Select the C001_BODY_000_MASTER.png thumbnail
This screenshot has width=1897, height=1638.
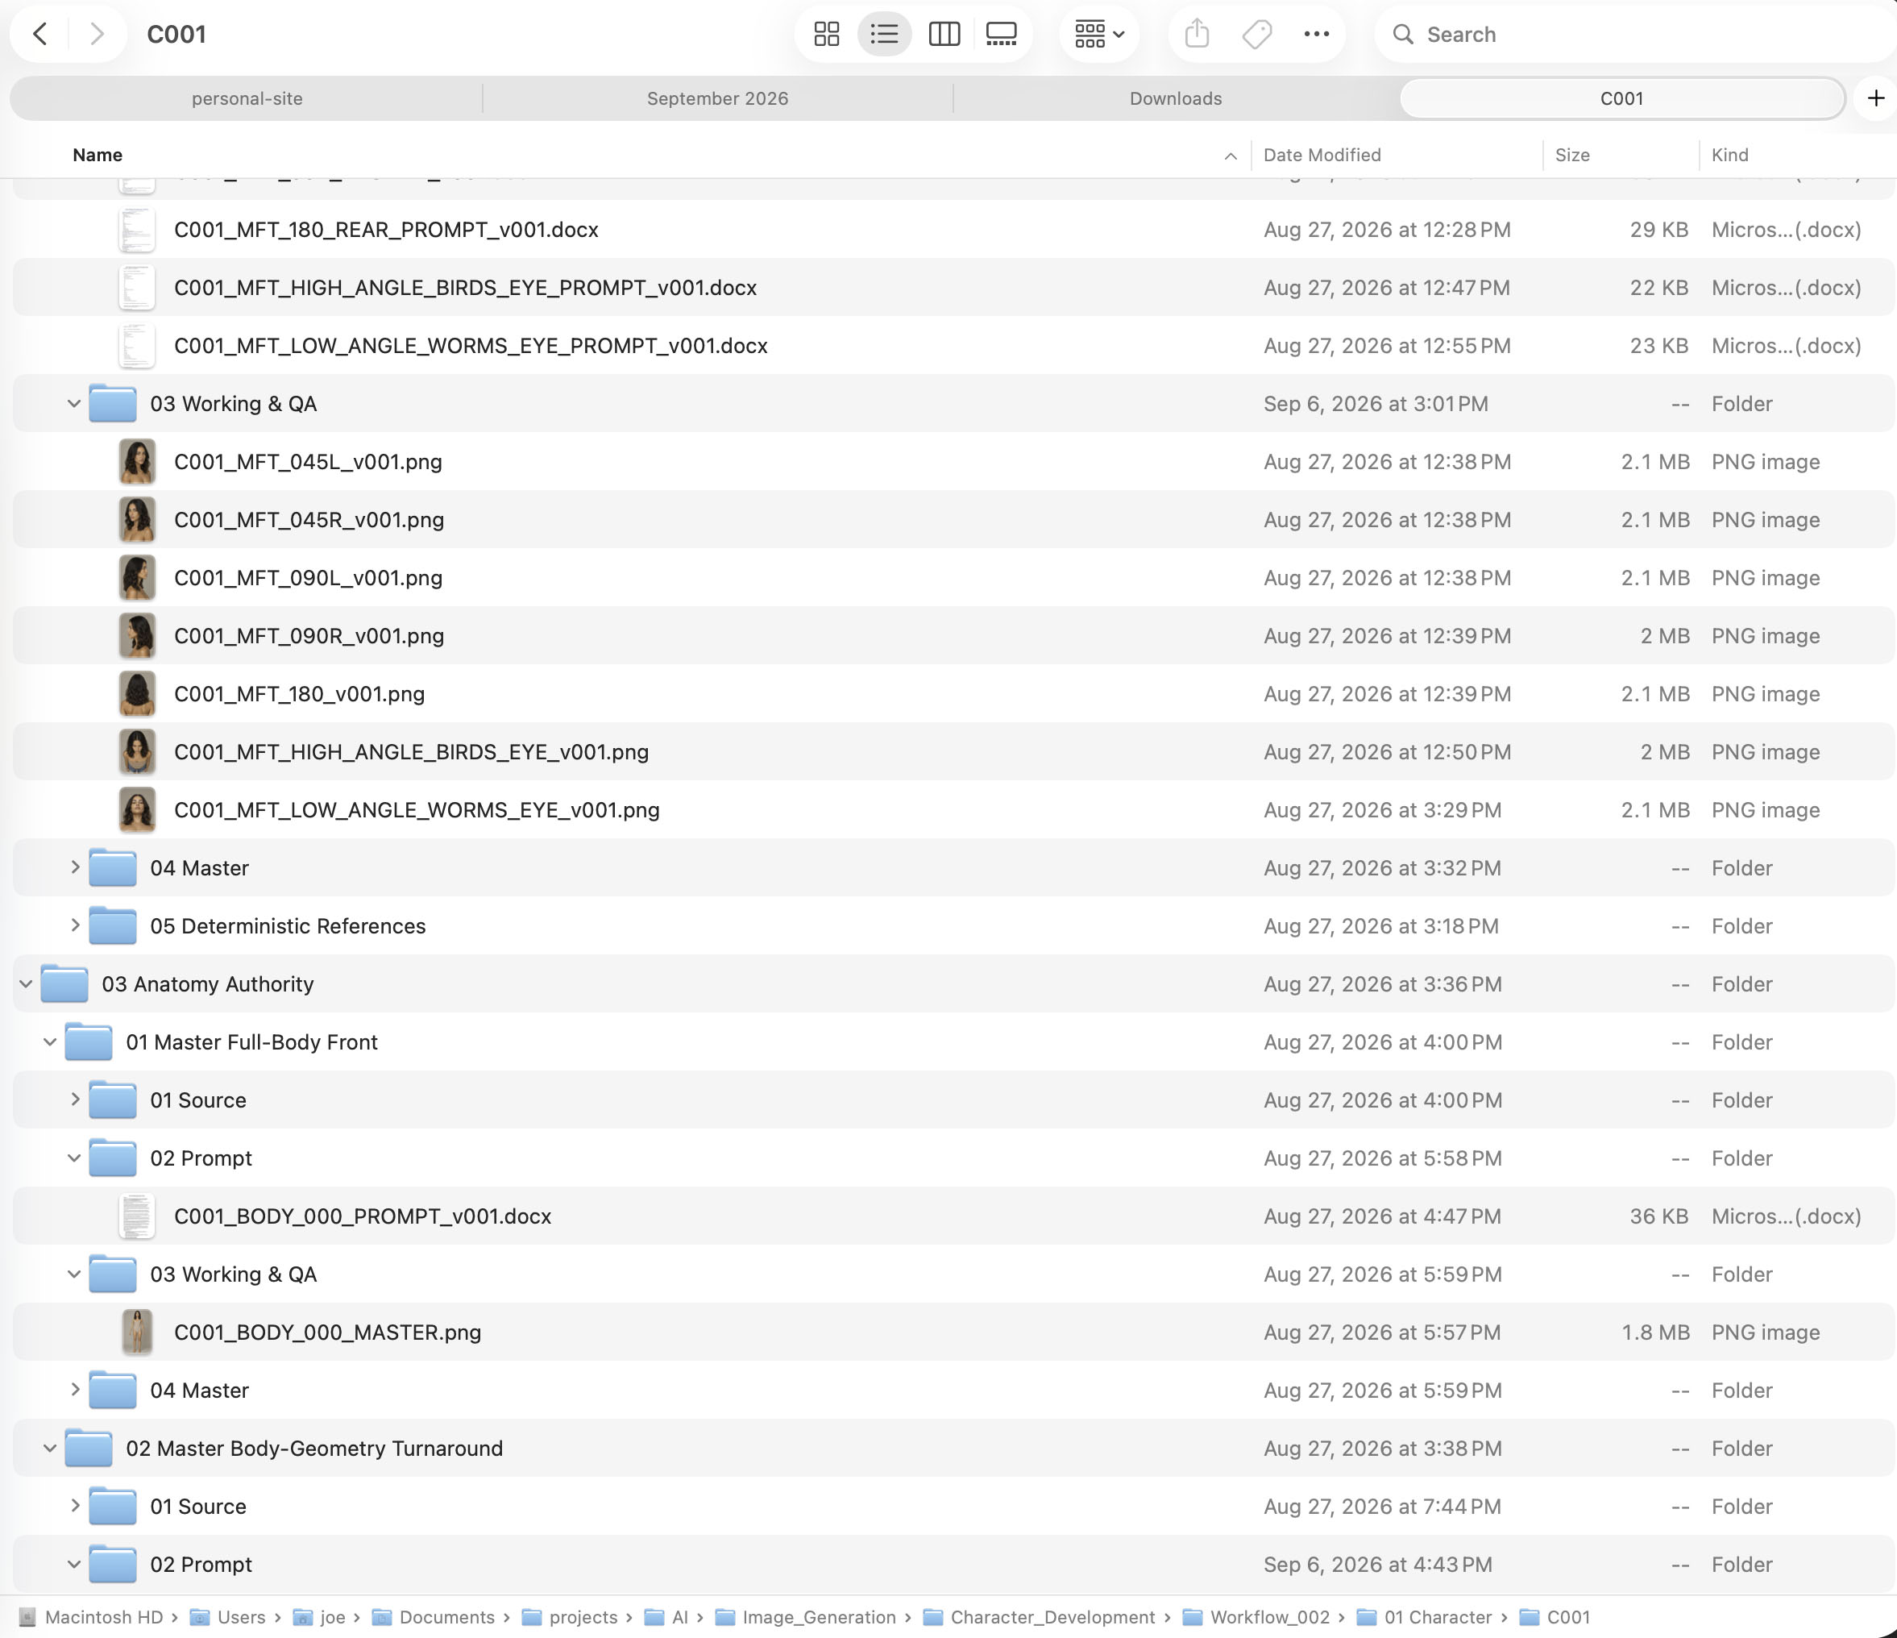pos(137,1332)
